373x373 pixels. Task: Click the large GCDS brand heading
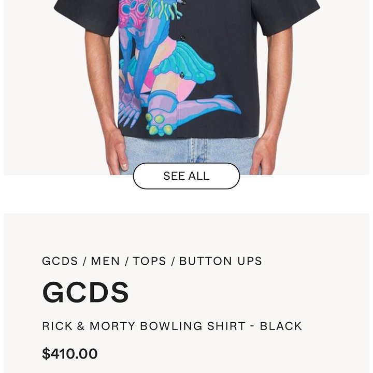[x=85, y=292]
